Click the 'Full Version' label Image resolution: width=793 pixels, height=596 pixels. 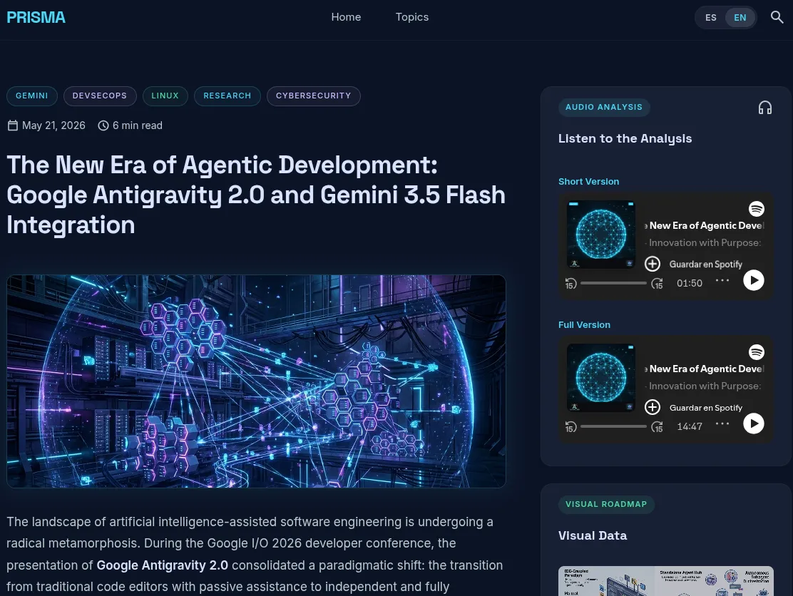(x=584, y=325)
